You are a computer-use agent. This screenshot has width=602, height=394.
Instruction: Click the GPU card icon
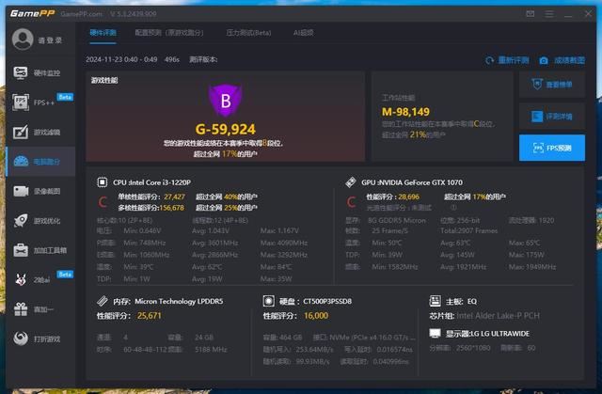(x=351, y=181)
